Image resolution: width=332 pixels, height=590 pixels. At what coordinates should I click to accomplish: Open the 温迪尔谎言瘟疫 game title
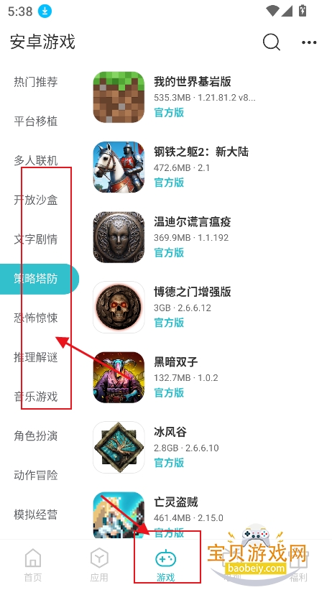[x=192, y=221]
